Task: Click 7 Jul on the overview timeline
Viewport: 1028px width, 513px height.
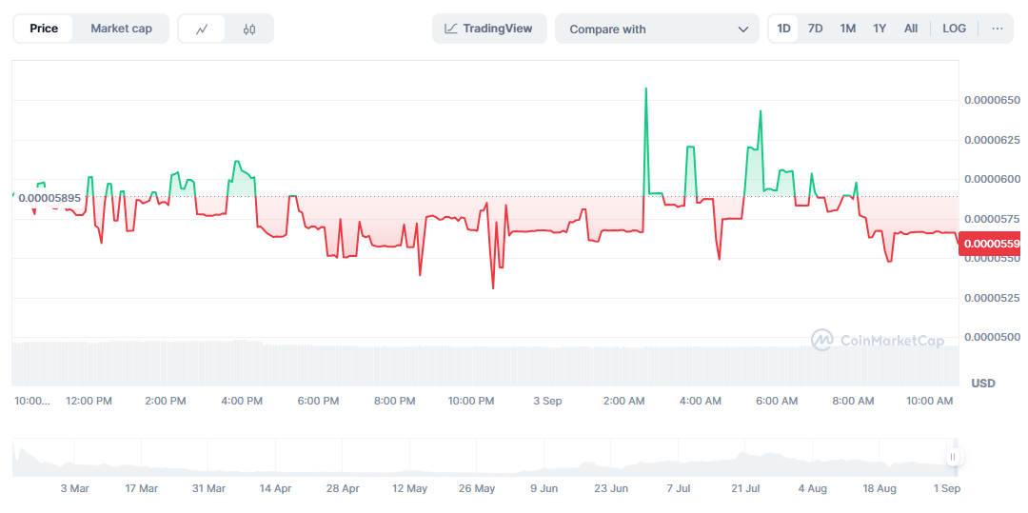Action: point(678,489)
